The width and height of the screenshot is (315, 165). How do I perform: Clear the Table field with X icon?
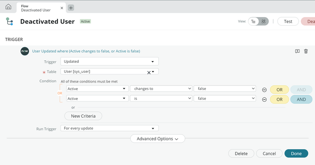(x=149, y=73)
